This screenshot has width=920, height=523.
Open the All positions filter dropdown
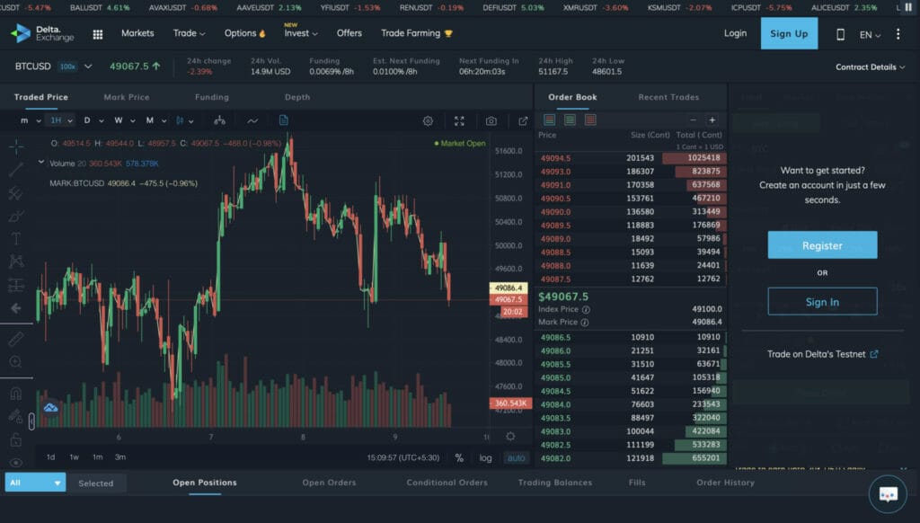click(x=35, y=483)
